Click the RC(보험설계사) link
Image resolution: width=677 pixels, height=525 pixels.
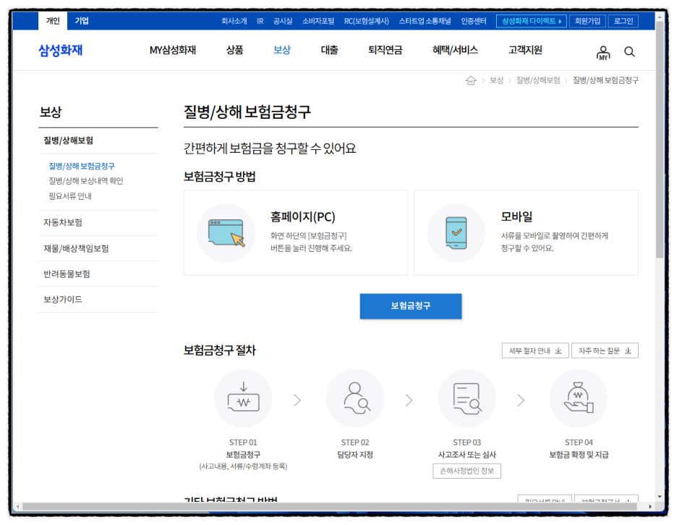(367, 21)
